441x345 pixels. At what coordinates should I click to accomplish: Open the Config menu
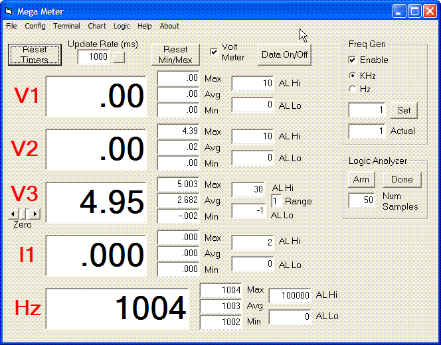coord(35,26)
